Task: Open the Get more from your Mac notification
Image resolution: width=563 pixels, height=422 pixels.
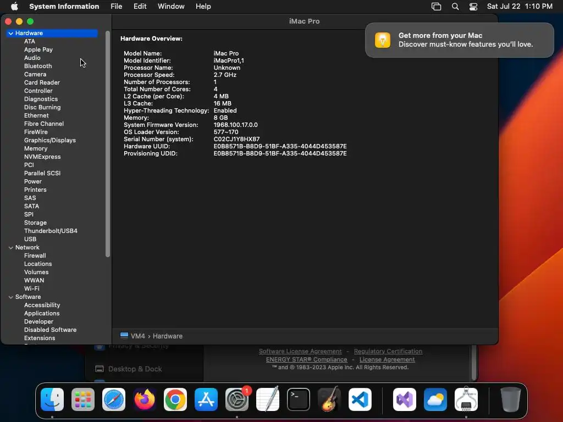Action: (x=459, y=40)
